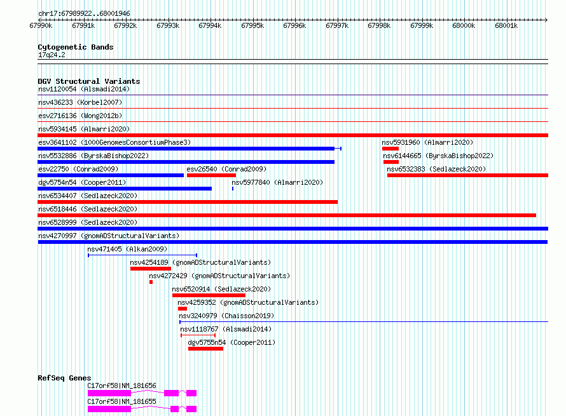Open nsv4270997 (gnomADStructuralVariants) label
Image resolution: width=566 pixels, height=416 pixels.
(x=109, y=236)
